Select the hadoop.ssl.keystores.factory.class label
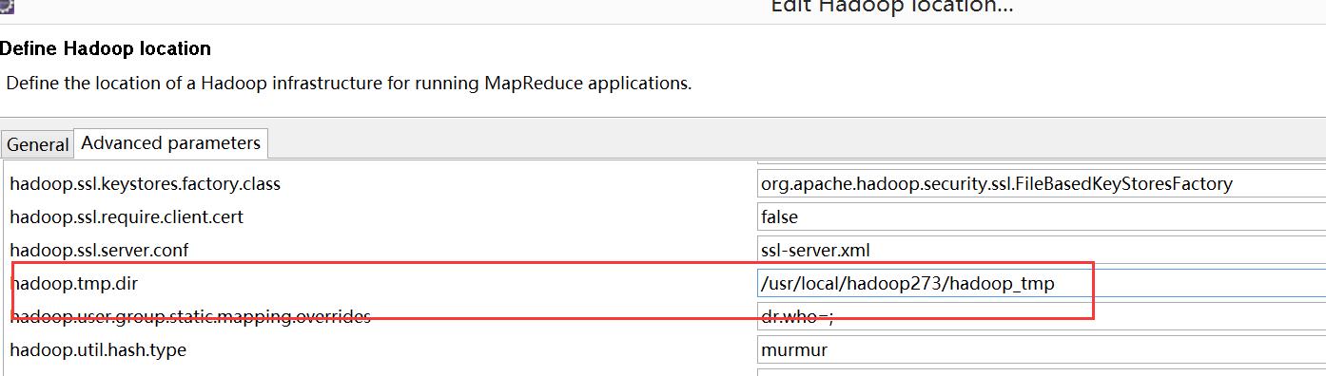Viewport: 1326px width, 376px height. pos(146,184)
